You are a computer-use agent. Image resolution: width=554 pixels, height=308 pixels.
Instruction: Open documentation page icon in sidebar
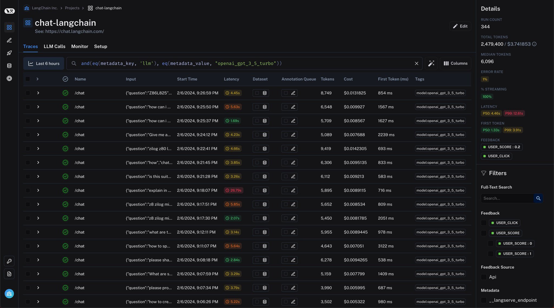tap(9, 274)
